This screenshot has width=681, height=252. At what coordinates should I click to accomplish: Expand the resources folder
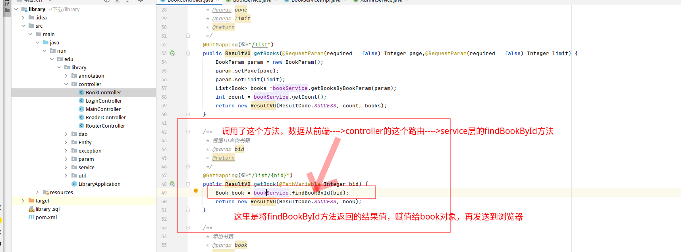point(37,192)
